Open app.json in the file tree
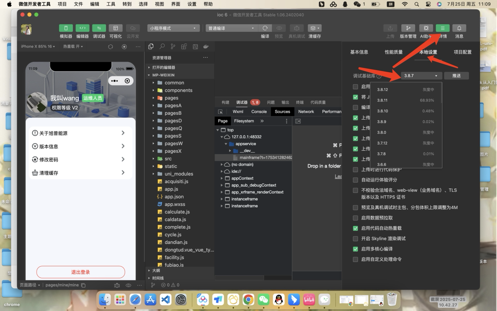Screen dimensions: 497x311 174,197
